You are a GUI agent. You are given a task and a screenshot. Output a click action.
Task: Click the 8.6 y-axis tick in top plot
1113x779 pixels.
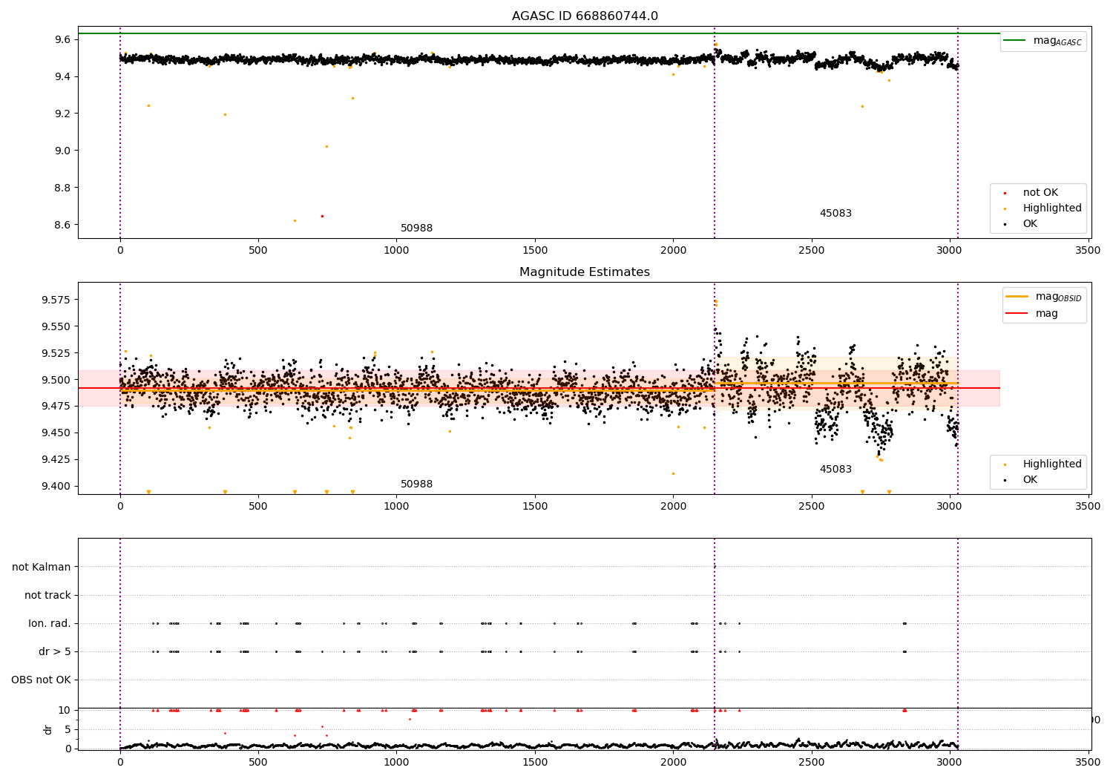click(62, 225)
